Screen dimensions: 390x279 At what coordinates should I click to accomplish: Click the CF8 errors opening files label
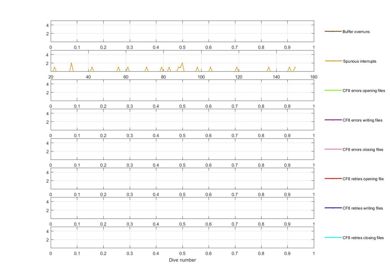pos(364,91)
